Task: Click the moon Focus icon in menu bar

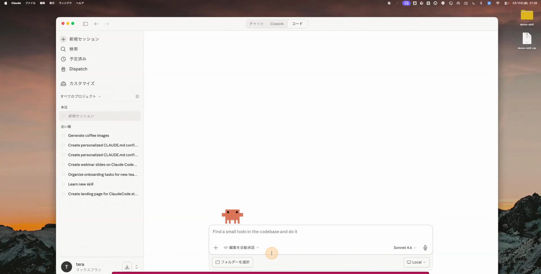Action: coord(473,3)
